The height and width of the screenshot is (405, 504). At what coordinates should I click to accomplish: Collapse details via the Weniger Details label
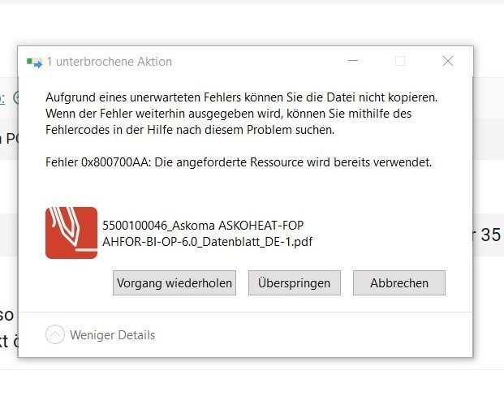pyautogui.click(x=112, y=335)
